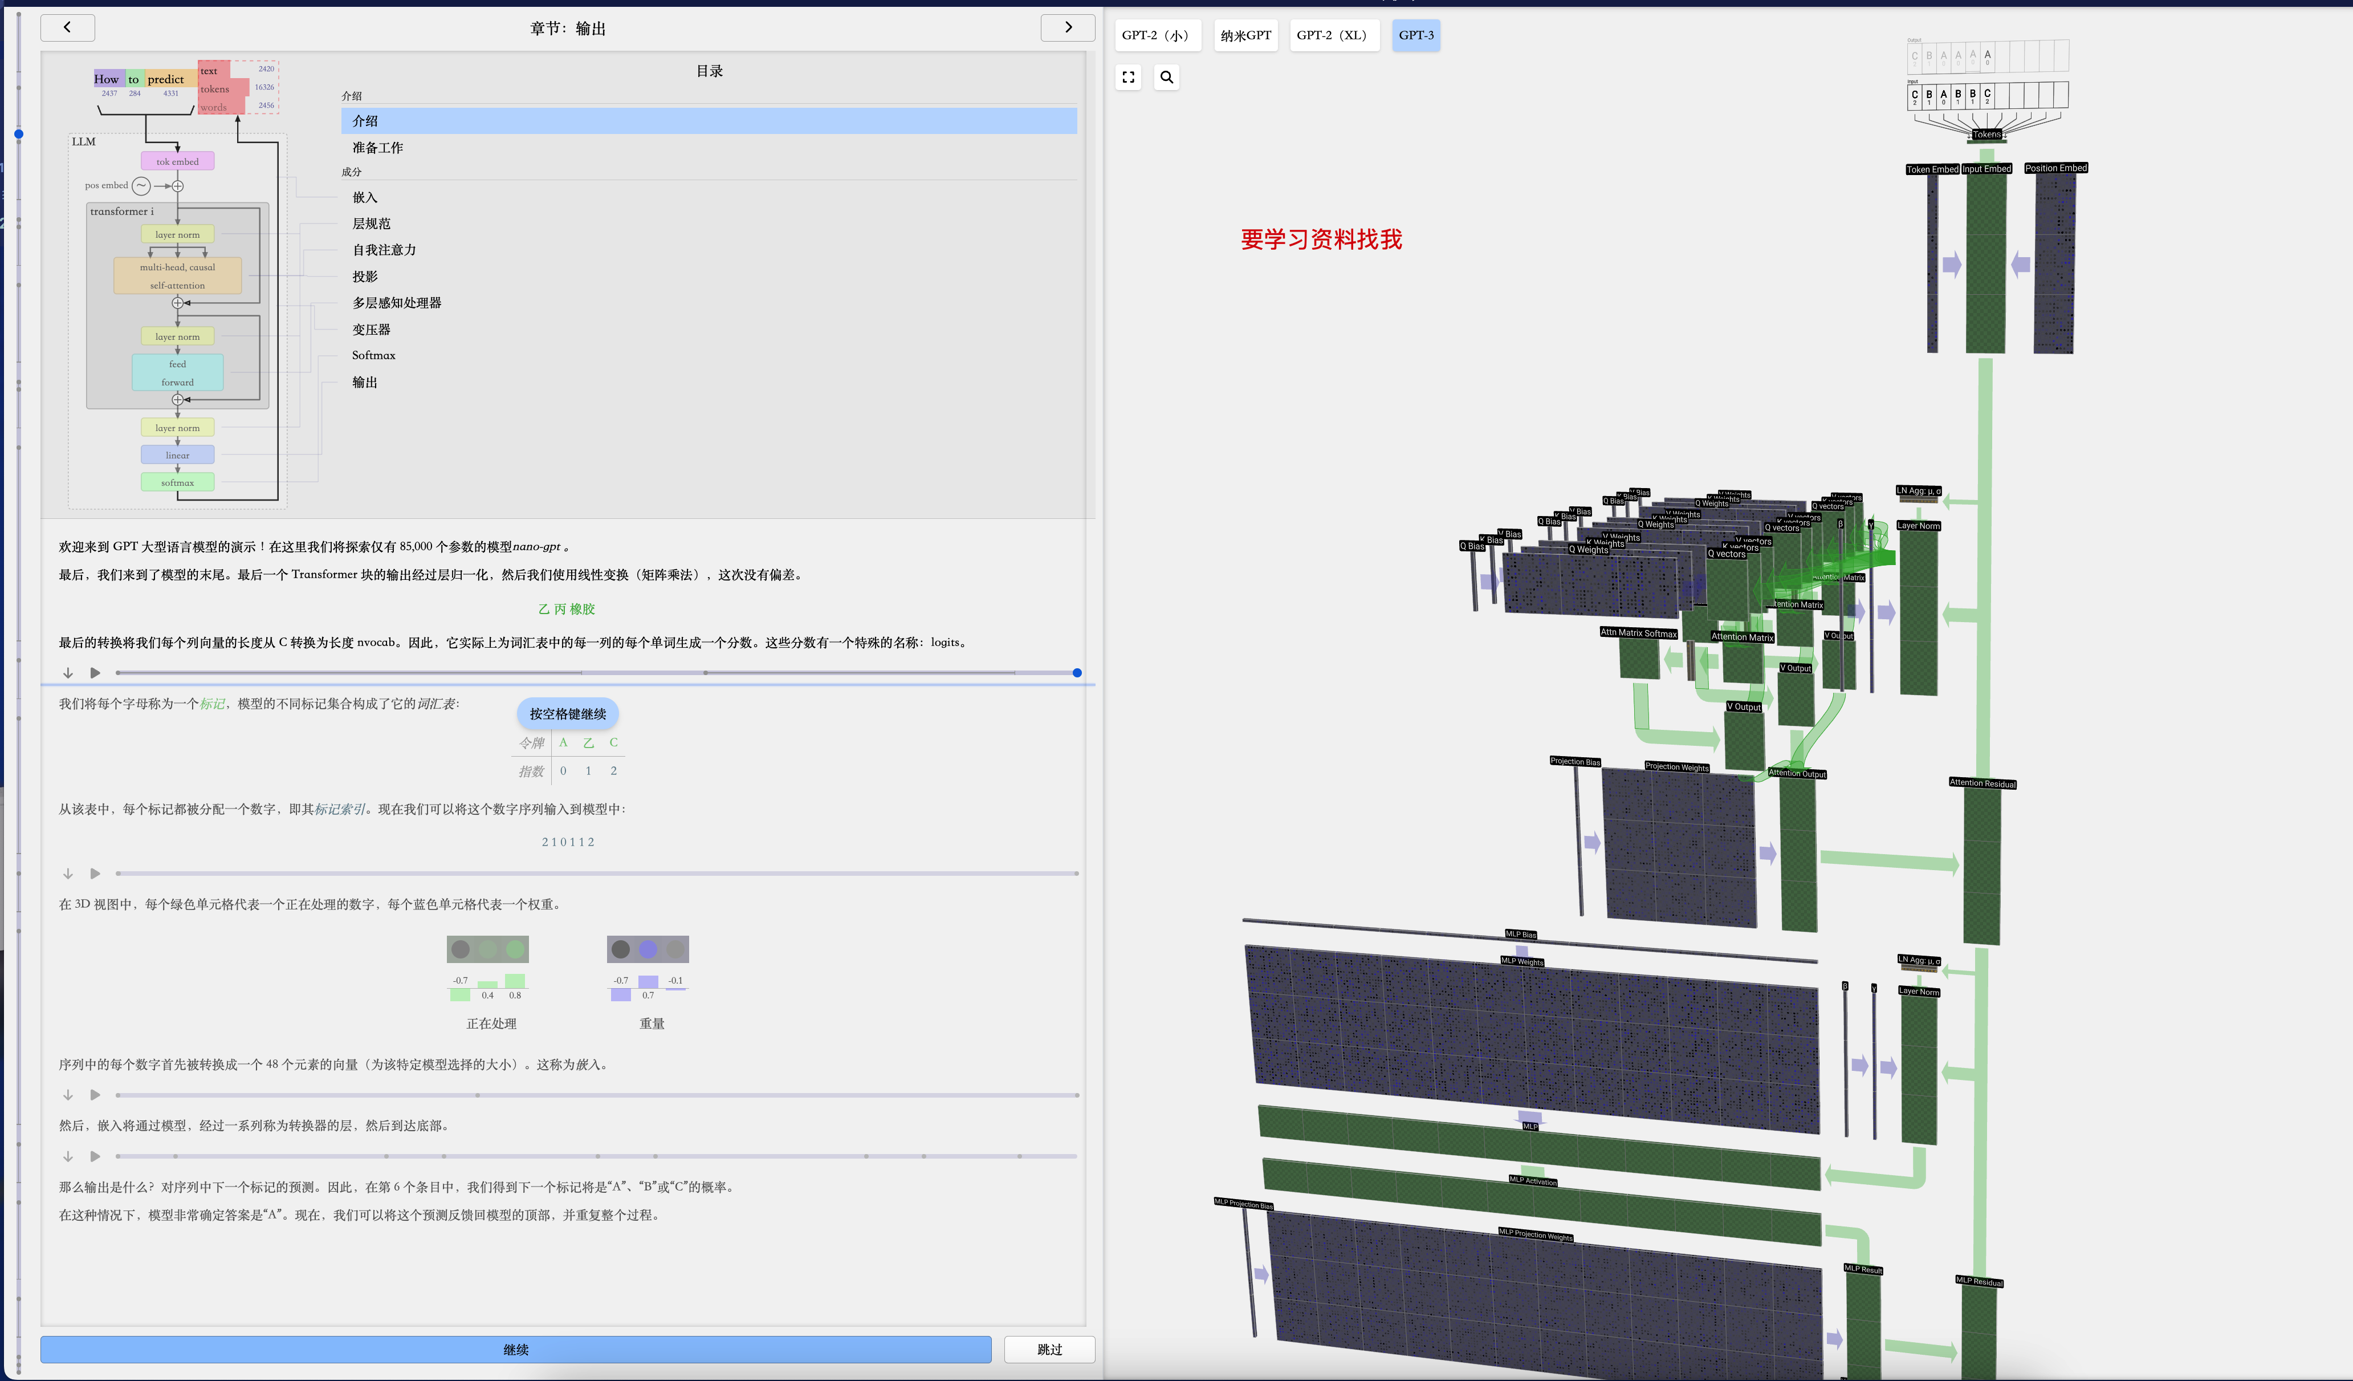Screen dimensions: 2353x1381
Task: Open 准备工作 table of contents entry
Action: [709, 148]
